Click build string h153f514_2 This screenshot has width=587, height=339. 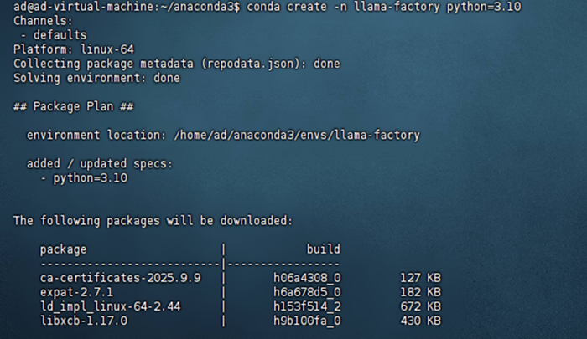tap(307, 306)
